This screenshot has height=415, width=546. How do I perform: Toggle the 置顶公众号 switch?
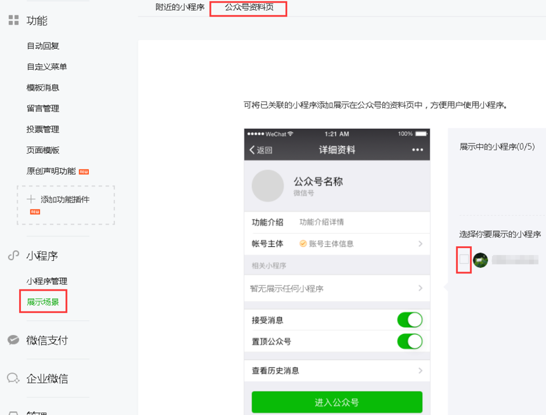410,341
